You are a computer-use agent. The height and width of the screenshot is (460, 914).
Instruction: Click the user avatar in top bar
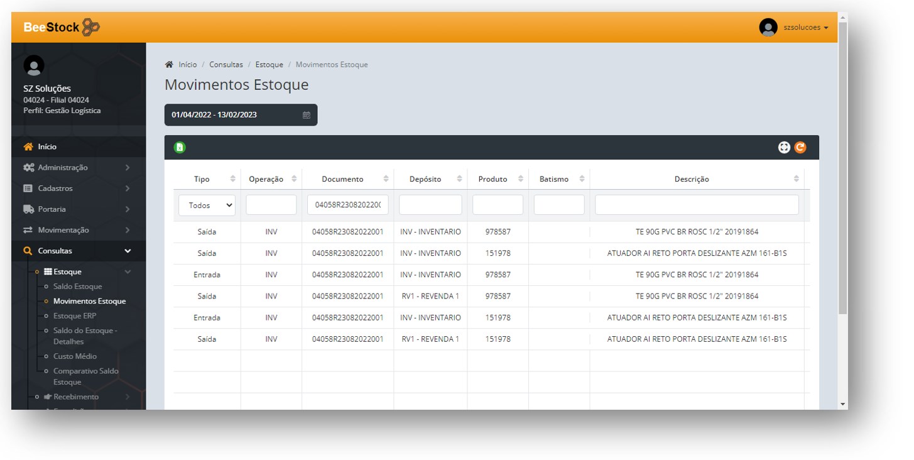[768, 28]
